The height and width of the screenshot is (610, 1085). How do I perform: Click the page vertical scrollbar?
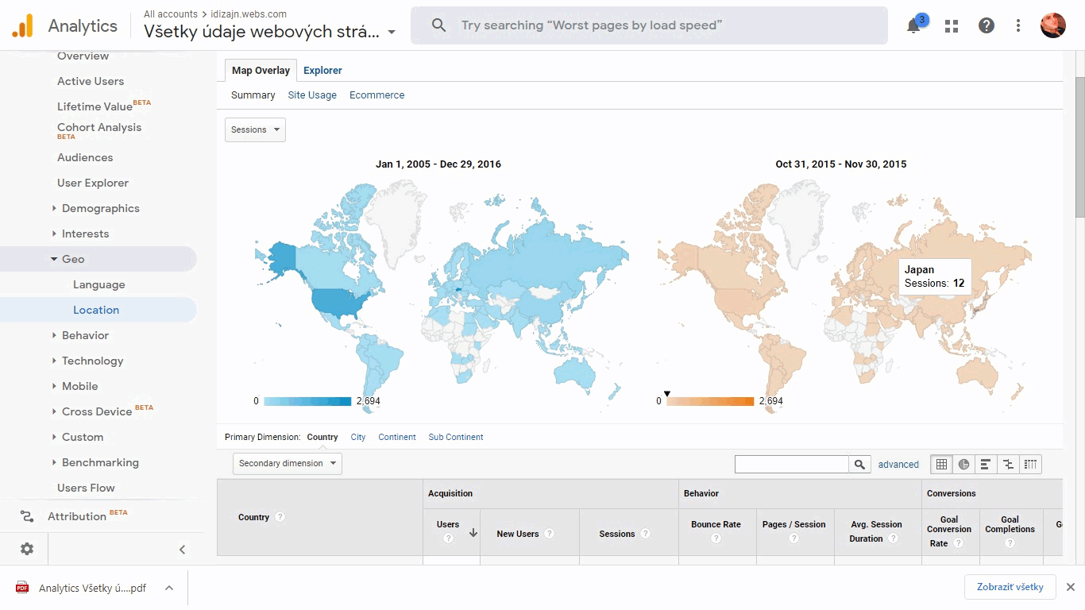tap(1079, 147)
